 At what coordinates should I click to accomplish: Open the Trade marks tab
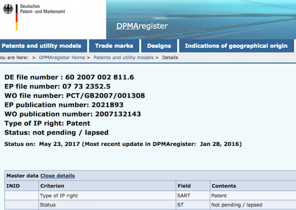click(x=114, y=46)
